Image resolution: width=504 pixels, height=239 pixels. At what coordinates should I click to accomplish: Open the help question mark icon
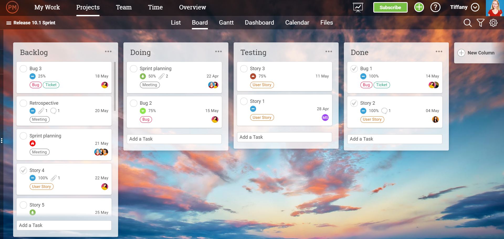click(435, 7)
